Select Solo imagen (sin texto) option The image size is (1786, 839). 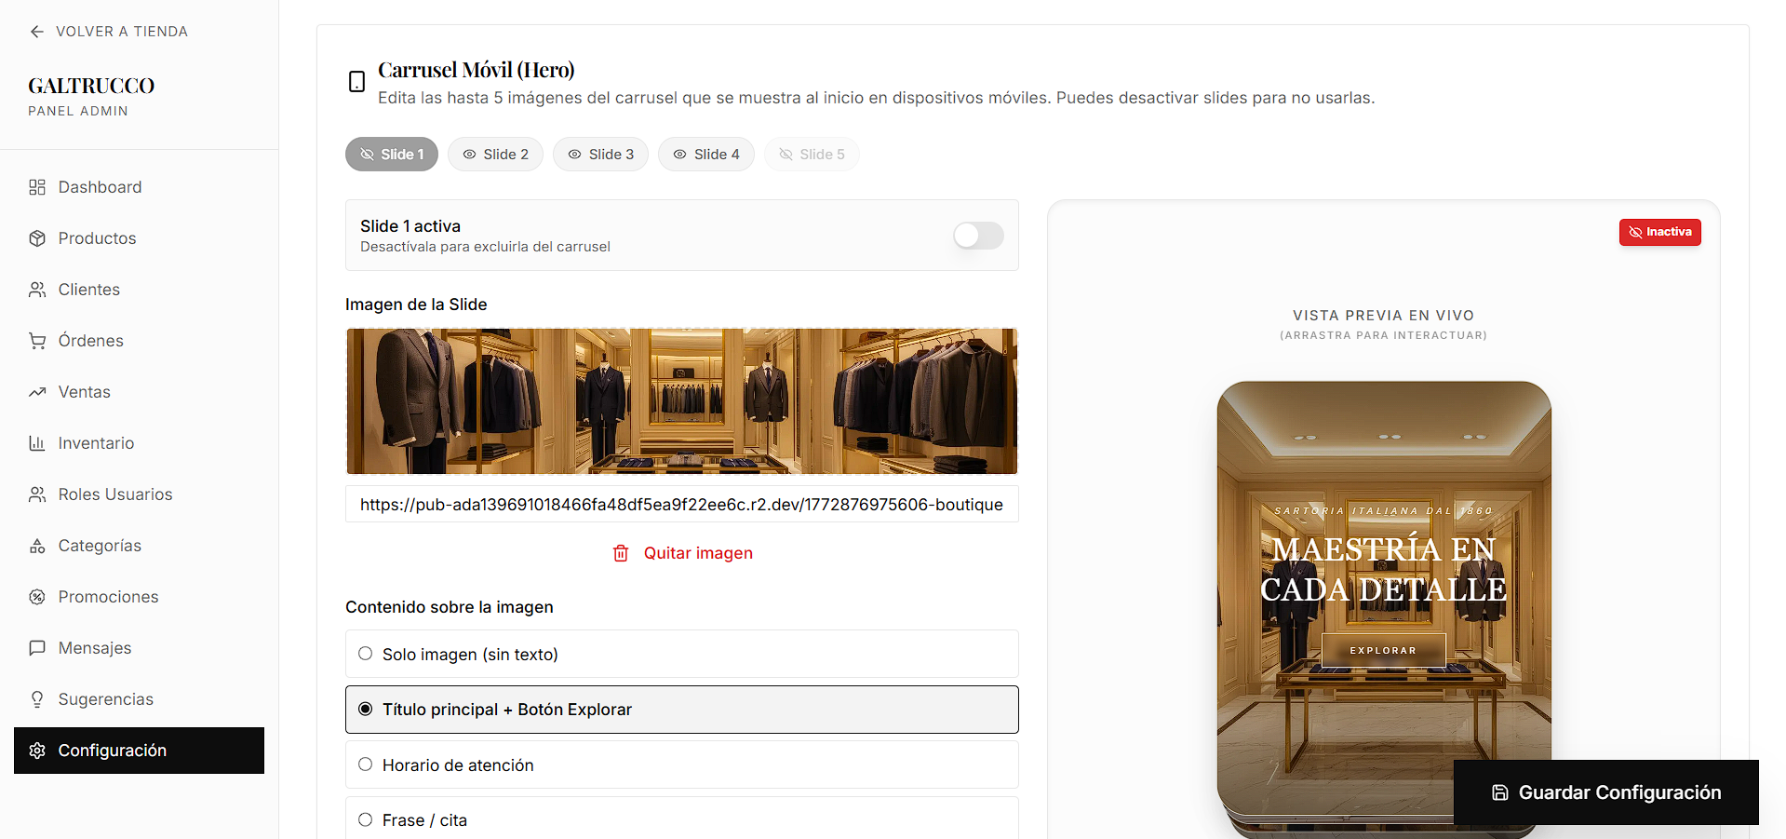click(x=366, y=654)
